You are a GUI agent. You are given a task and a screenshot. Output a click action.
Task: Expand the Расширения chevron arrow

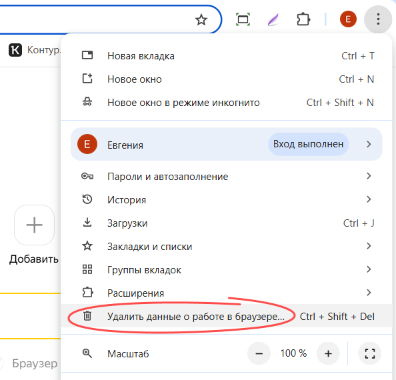369,293
